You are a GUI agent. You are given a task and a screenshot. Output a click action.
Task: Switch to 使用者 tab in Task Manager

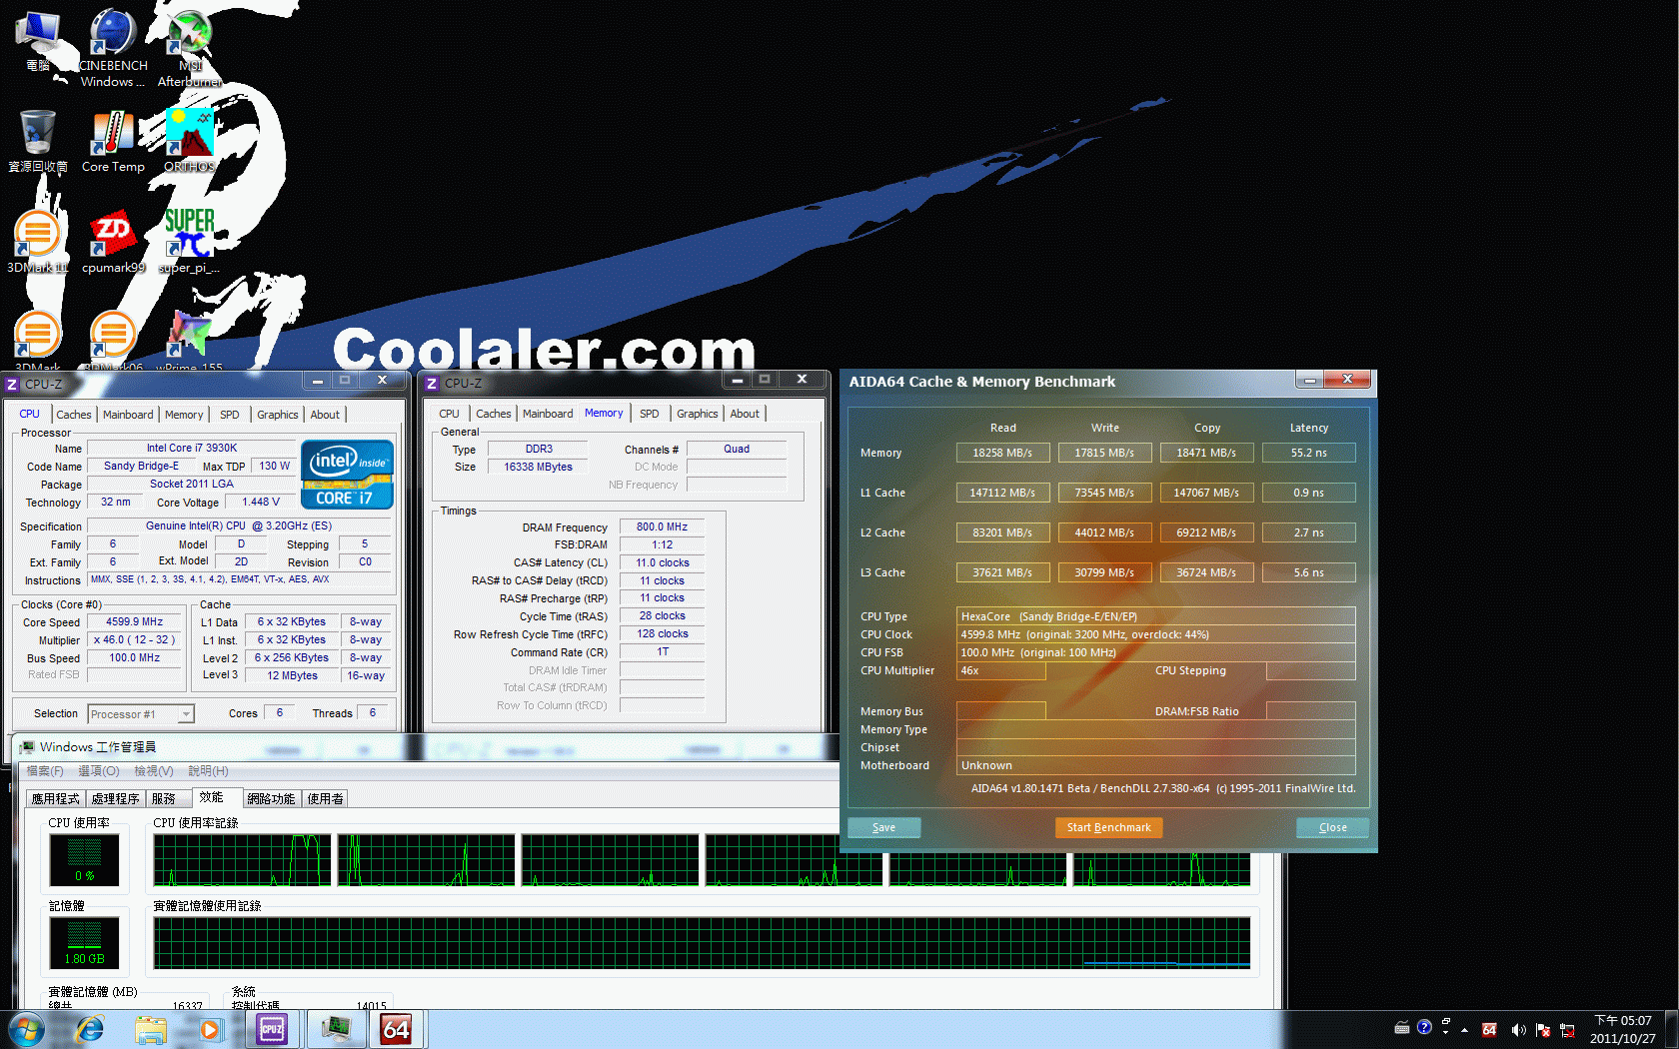[325, 798]
